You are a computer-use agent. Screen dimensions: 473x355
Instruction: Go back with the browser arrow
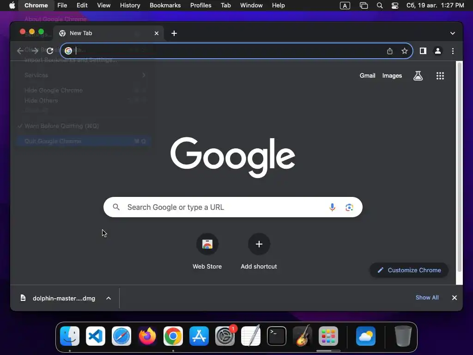[20, 51]
